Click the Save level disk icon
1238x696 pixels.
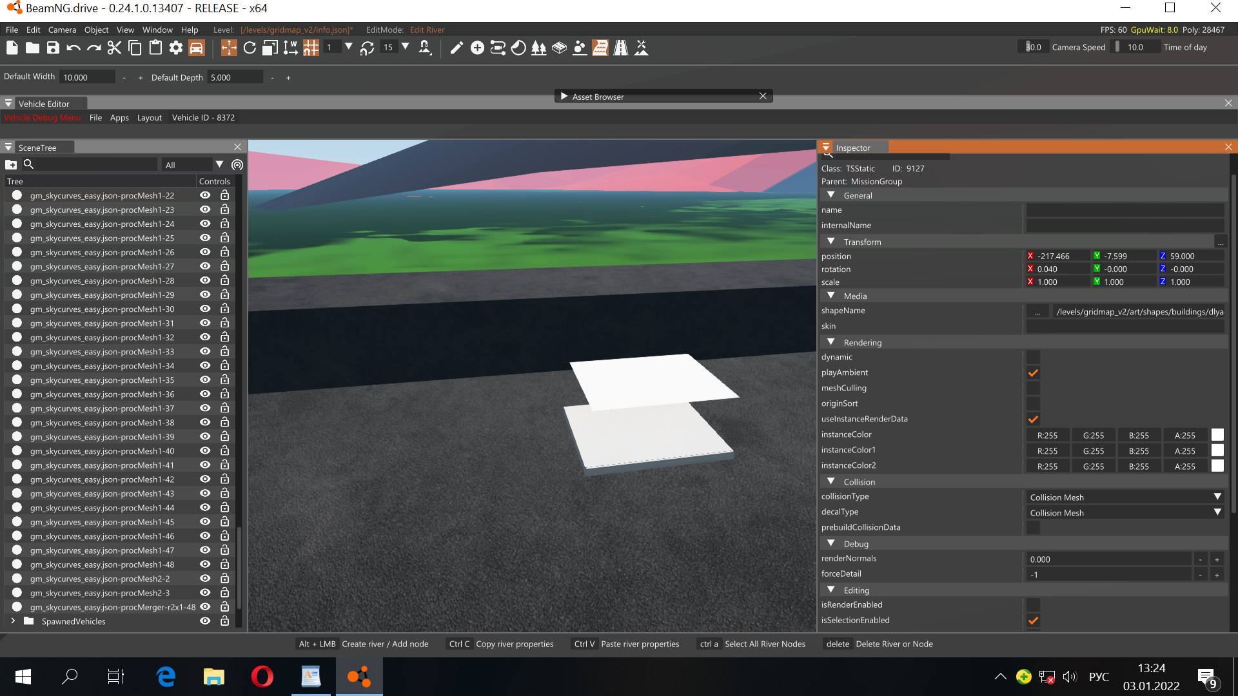[53, 48]
